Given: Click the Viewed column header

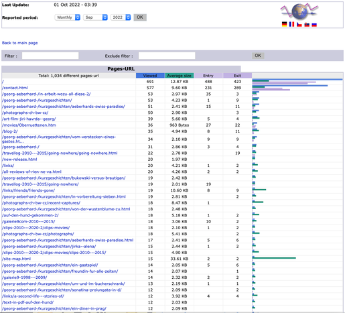Looking at the screenshot, I should coord(150,76).
